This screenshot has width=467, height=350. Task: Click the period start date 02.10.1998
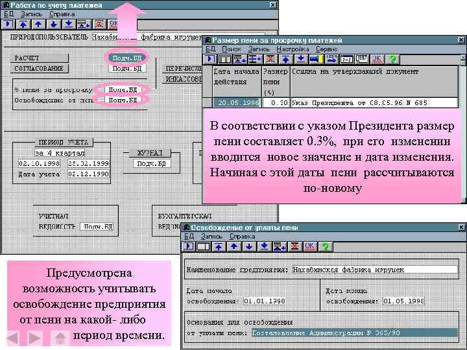[x=39, y=163]
